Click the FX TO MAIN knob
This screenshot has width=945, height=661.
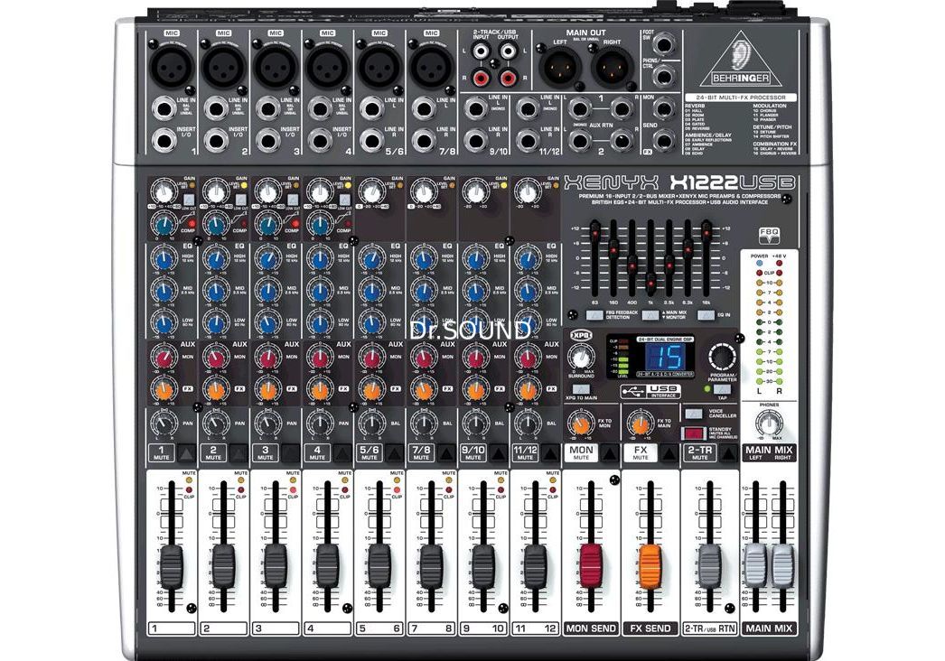[640, 424]
